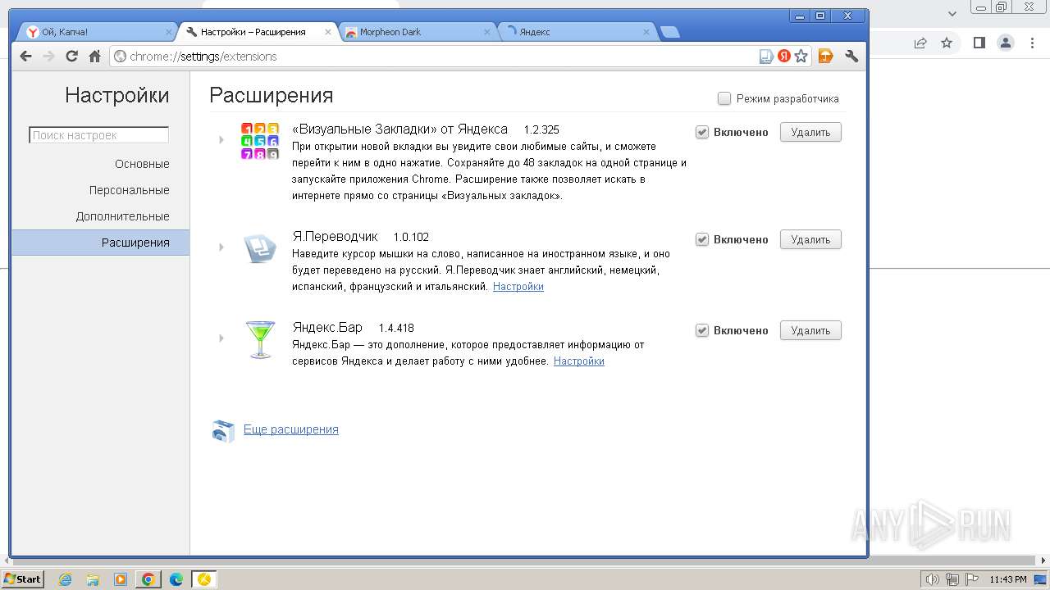Image resolution: width=1050 pixels, height=590 pixels.
Task: Follow the 'Еще расширения' link
Action: coord(291,429)
